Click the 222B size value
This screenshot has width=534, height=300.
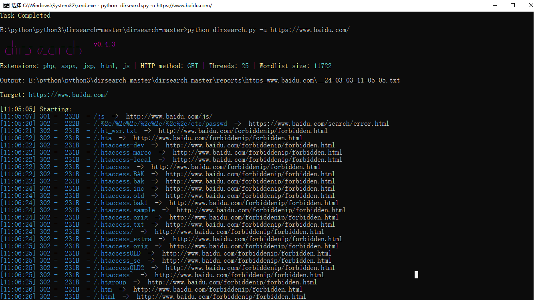[x=72, y=124]
